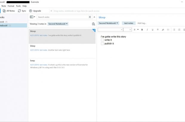185x122 pixels.
Task: Toggle italic text formatting
Action: (147, 30)
